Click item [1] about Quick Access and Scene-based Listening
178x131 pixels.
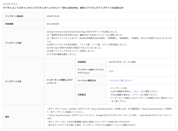coord(82,32)
